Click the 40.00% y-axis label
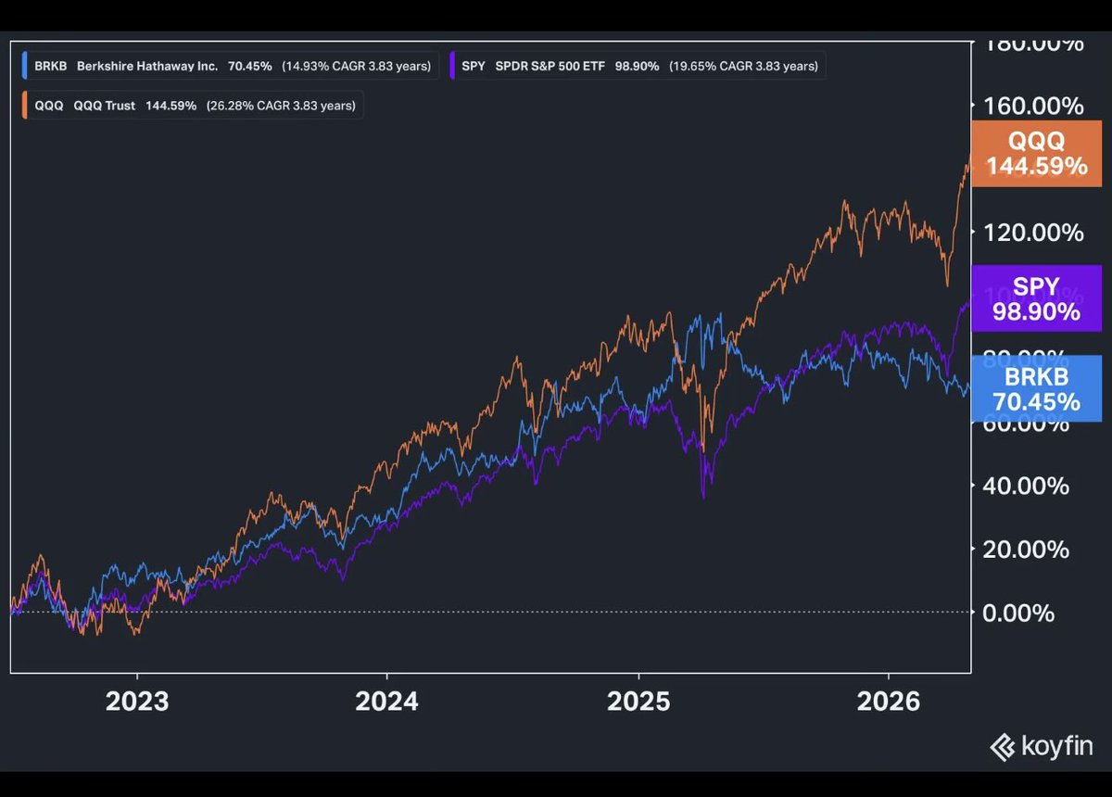Viewport: 1112px width, 797px height. pyautogui.click(x=1024, y=486)
